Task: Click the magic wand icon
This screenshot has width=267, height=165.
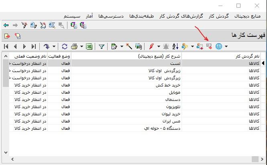Action: (129, 46)
